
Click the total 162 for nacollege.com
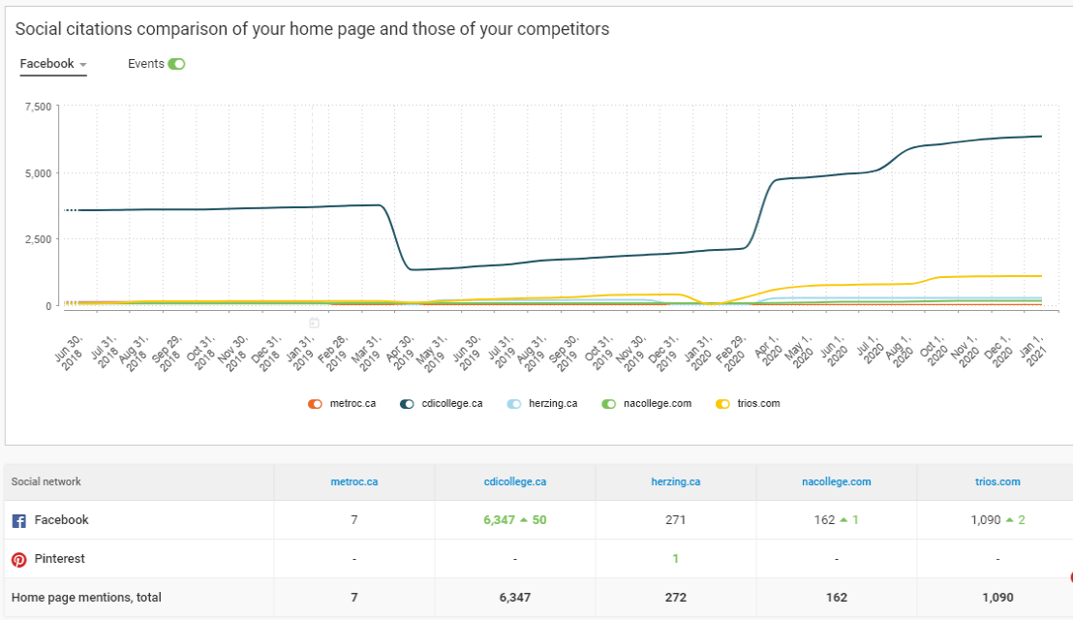(x=837, y=598)
